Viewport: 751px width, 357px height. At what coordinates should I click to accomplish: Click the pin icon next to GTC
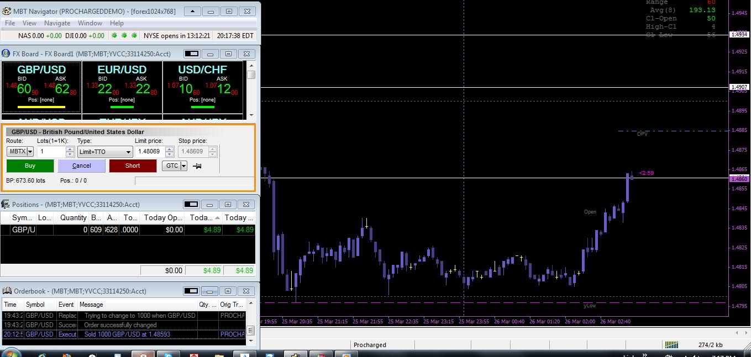coord(197,166)
